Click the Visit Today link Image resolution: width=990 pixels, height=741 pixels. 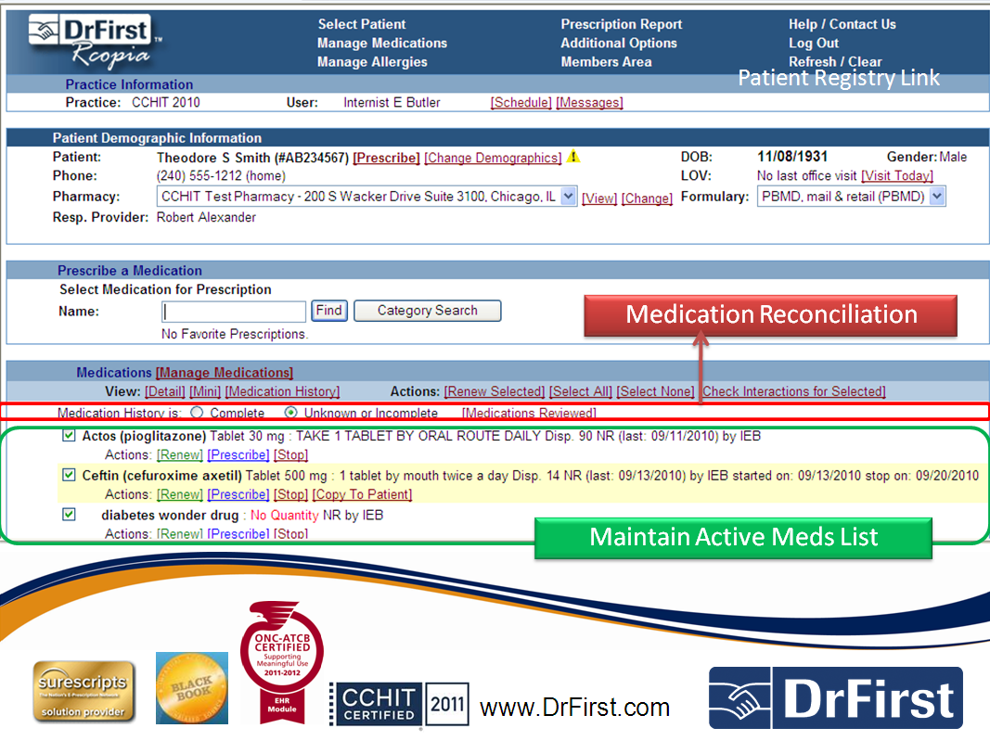coord(897,175)
